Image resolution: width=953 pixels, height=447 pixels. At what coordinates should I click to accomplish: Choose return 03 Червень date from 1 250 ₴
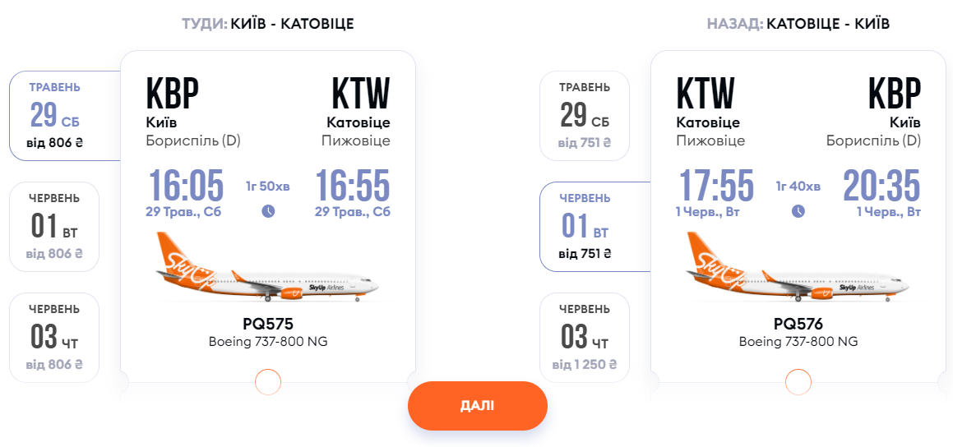click(x=585, y=338)
